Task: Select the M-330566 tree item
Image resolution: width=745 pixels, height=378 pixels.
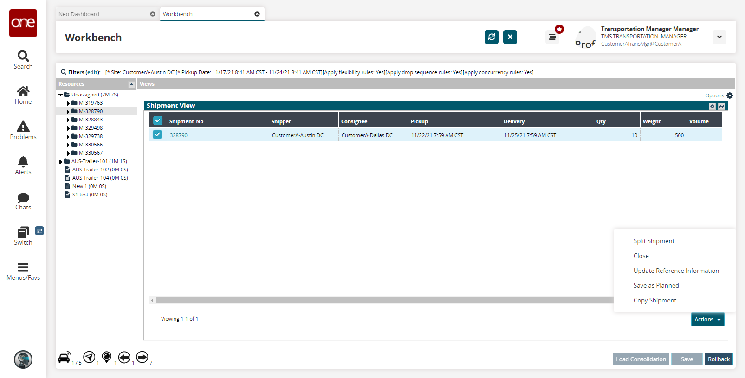Action: pos(91,145)
